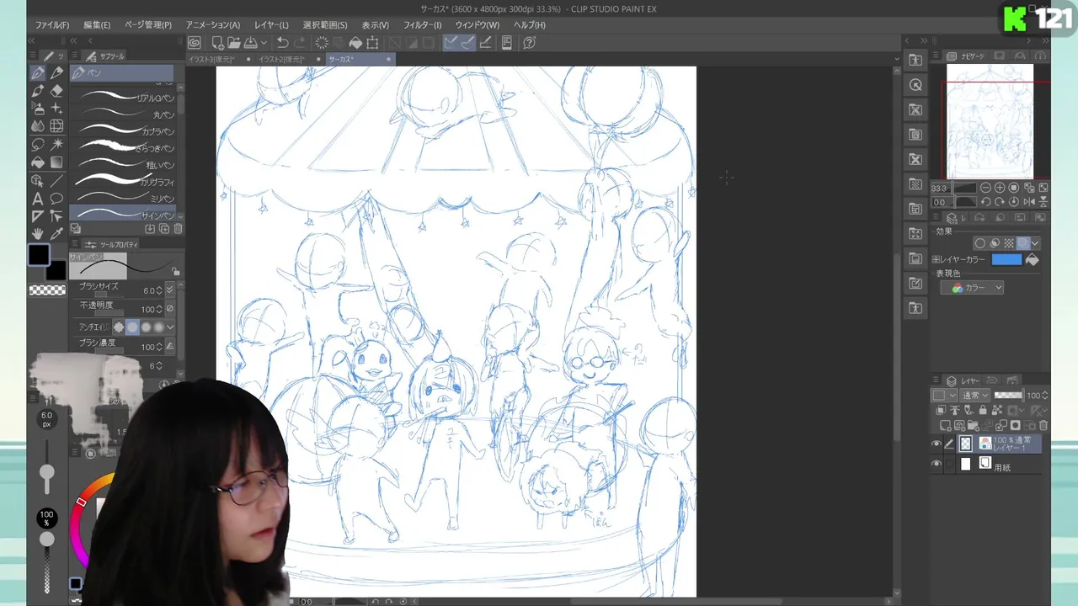Select the Balloon tool

point(56,199)
